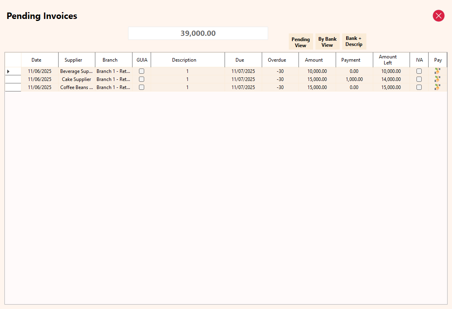
Task: Click the 11/07/2025 Due cell for Cake Supplier
Action: (243, 79)
